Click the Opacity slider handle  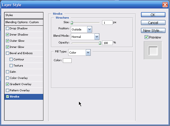coord(100,43)
